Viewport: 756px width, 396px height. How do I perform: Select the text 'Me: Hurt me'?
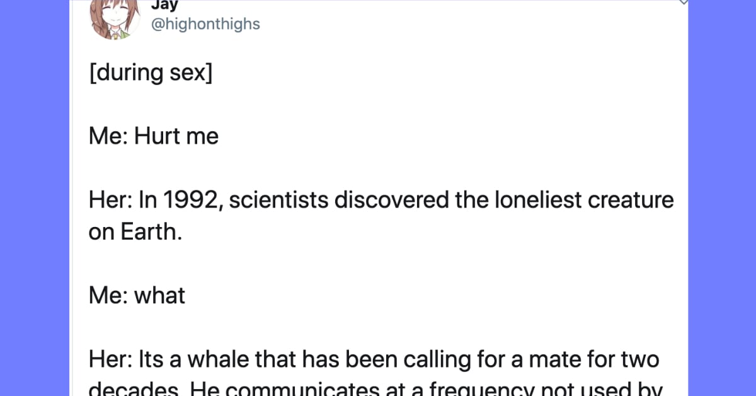point(152,136)
